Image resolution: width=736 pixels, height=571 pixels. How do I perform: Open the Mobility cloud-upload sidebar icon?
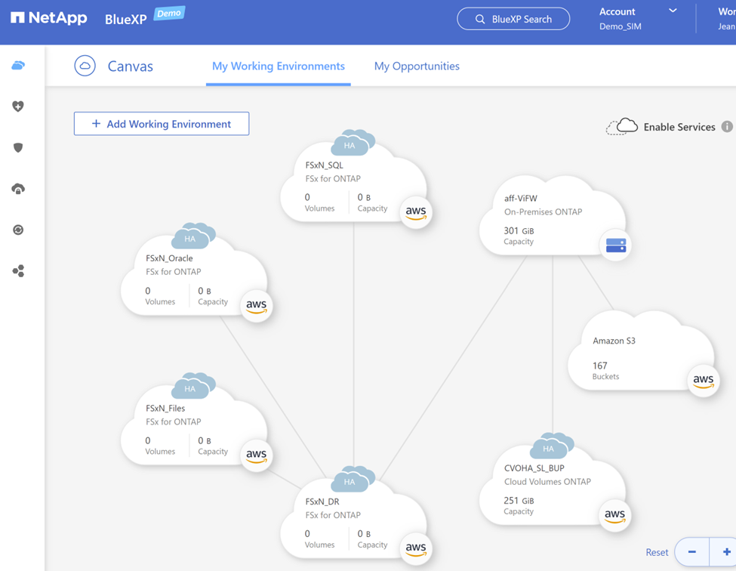pyautogui.click(x=18, y=189)
